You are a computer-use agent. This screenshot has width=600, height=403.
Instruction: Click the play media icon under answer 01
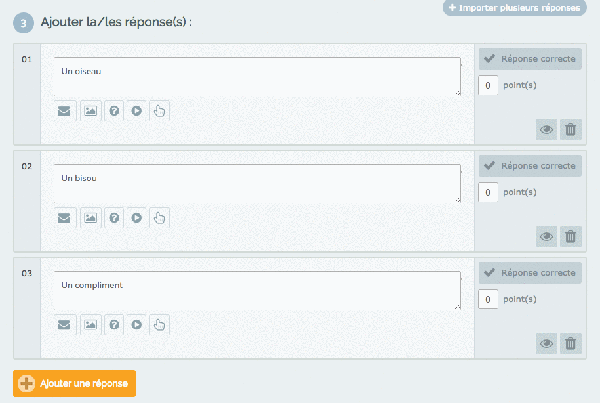click(136, 111)
